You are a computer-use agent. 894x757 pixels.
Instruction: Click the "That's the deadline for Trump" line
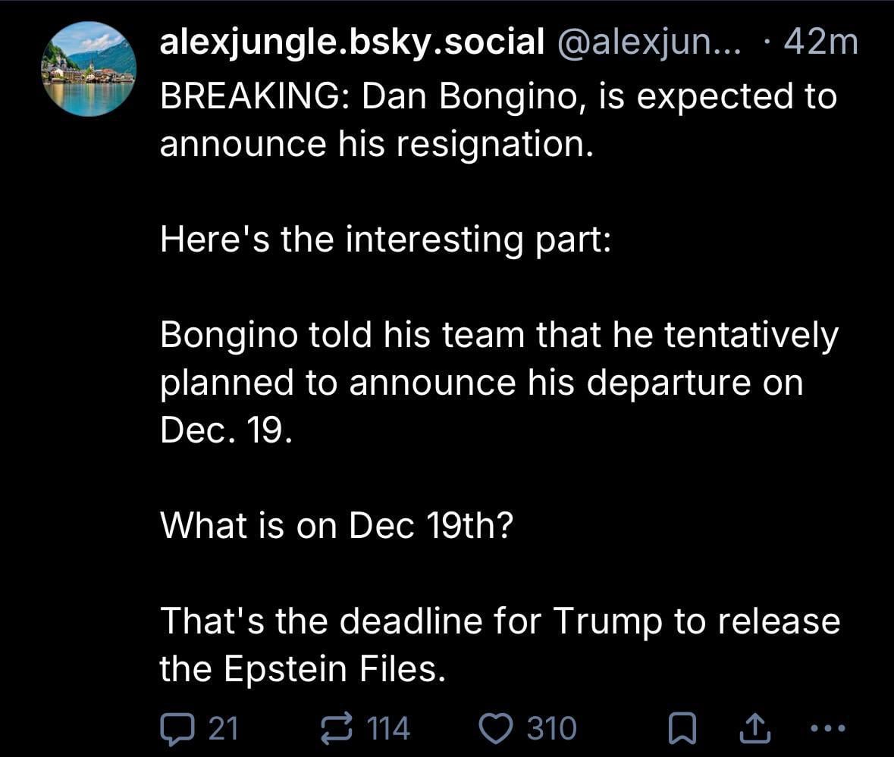tap(500, 621)
